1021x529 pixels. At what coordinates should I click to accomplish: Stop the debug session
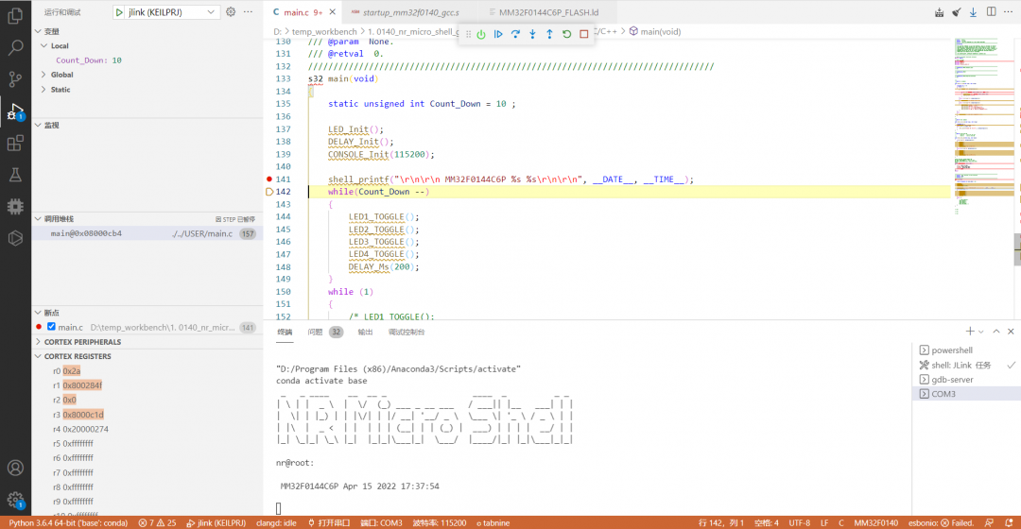click(x=584, y=35)
